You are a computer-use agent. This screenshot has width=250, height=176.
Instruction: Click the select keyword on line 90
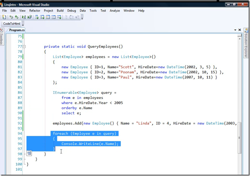pyautogui.click(x=68, y=113)
